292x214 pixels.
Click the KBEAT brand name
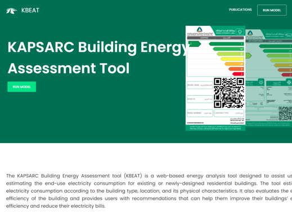(x=30, y=10)
